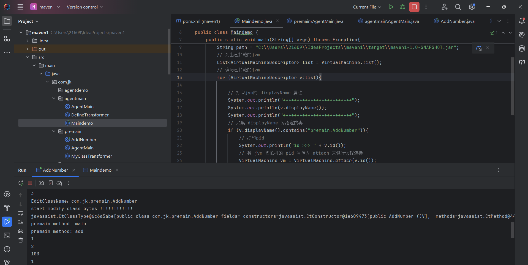Open the Build hammer tool window
This screenshot has height=265, width=528.
coord(7,208)
